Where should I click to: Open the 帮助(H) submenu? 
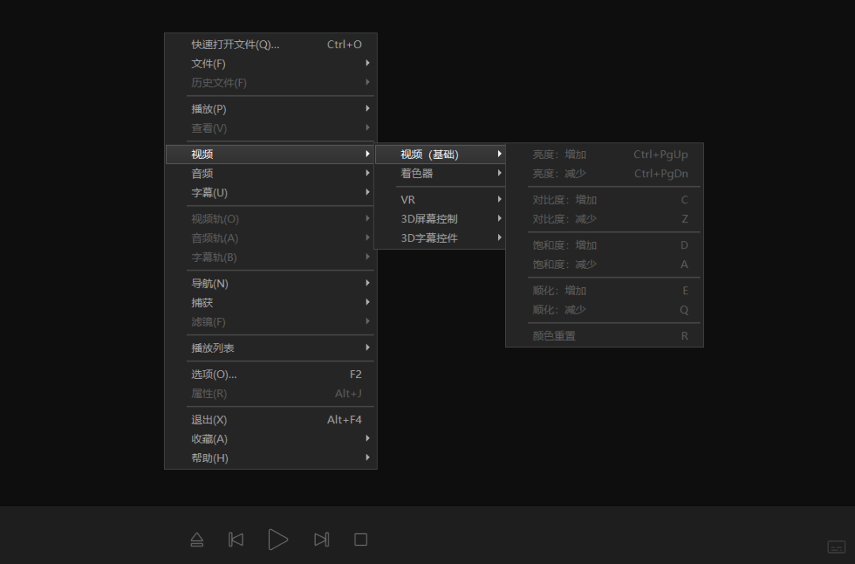[271, 458]
